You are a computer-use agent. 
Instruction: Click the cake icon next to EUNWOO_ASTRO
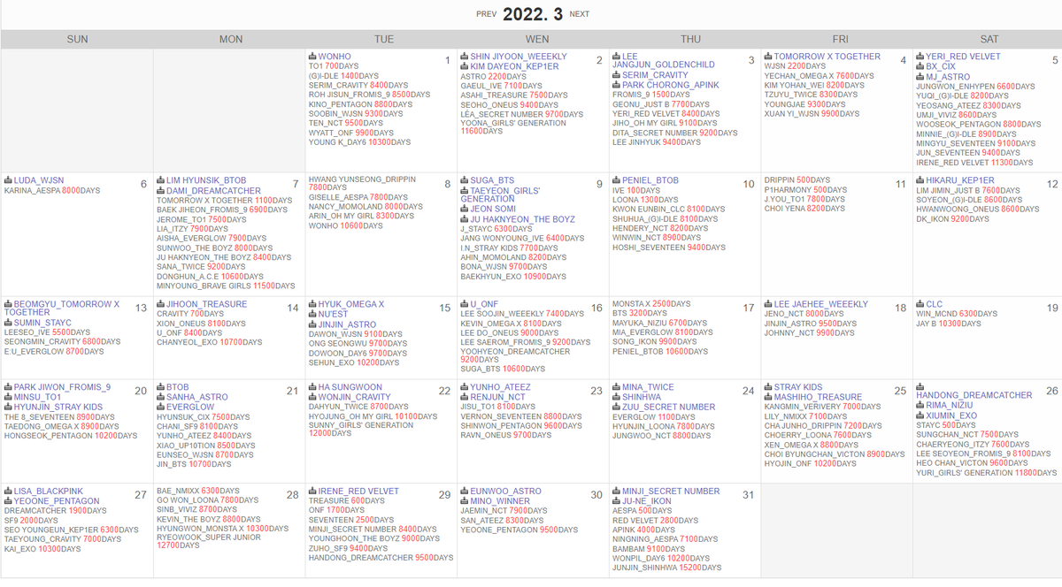tap(465, 492)
